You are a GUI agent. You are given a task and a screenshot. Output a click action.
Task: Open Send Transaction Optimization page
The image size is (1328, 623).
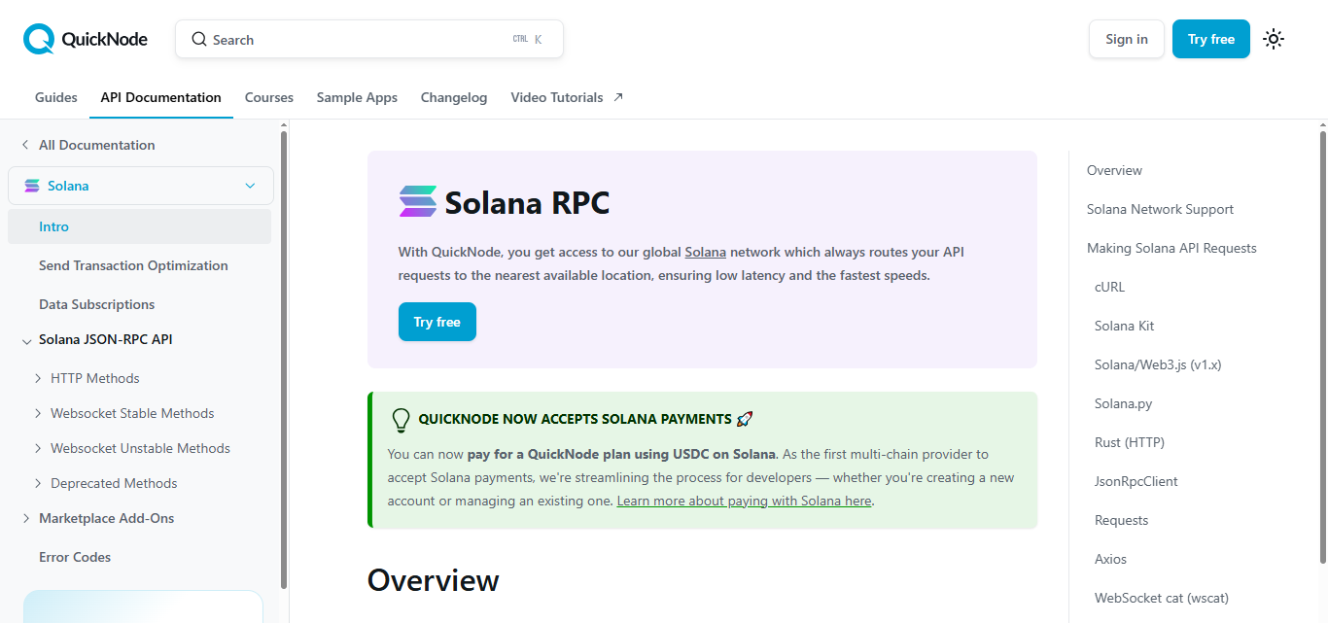(x=133, y=265)
